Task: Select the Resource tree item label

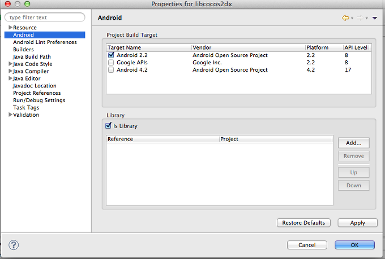Action: [x=25, y=28]
